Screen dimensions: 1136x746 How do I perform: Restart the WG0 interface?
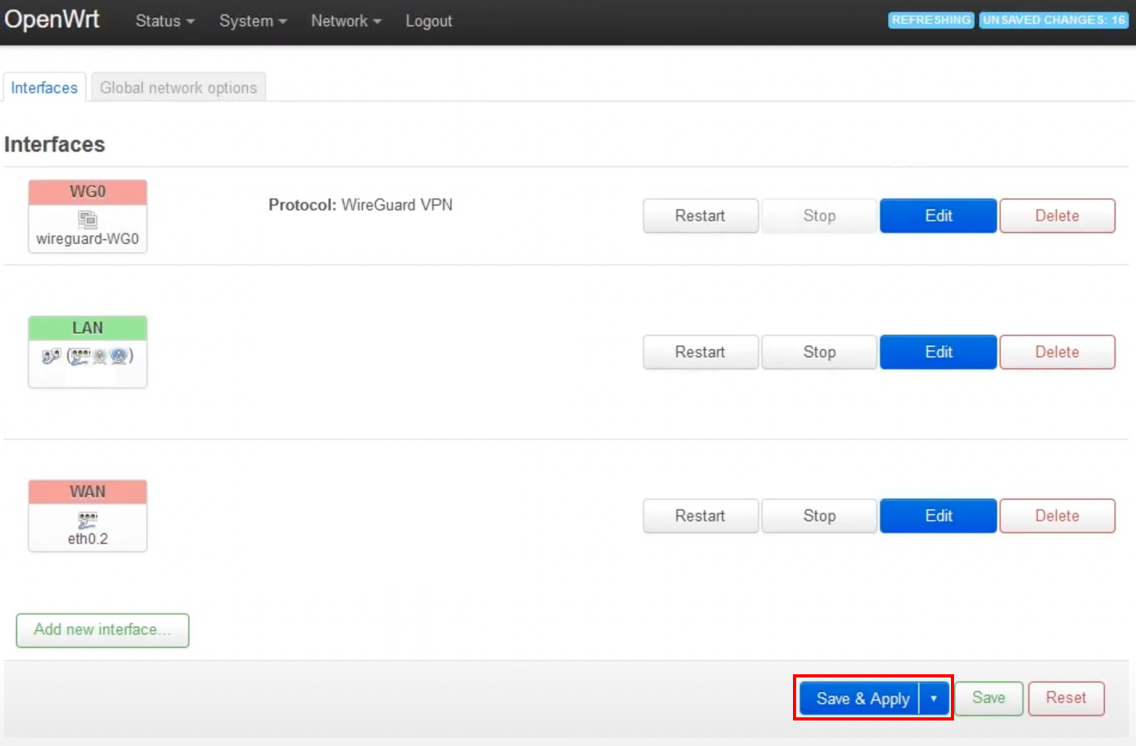point(700,215)
